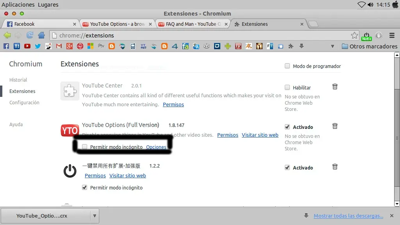Open the blue number 4 bookmark
Screen dimensions: 400x225
(x=175, y=46)
